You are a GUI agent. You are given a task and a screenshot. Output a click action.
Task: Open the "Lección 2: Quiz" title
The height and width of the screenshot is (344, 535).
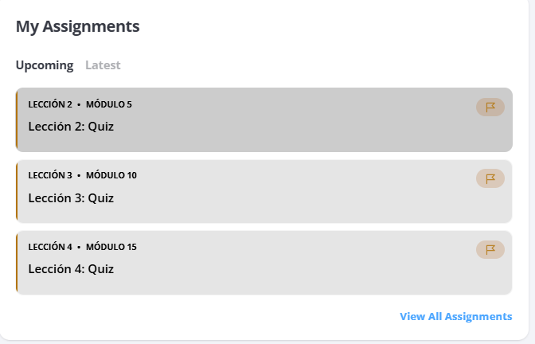[71, 126]
